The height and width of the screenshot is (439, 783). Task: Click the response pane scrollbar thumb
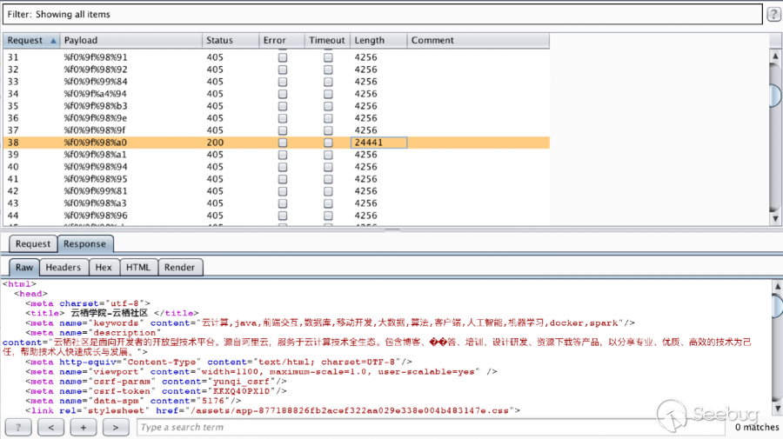778,305
